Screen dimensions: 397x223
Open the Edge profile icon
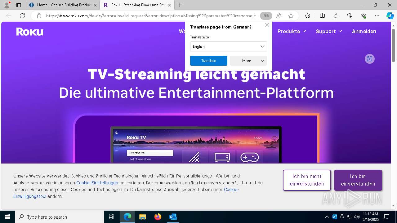pos(7,5)
